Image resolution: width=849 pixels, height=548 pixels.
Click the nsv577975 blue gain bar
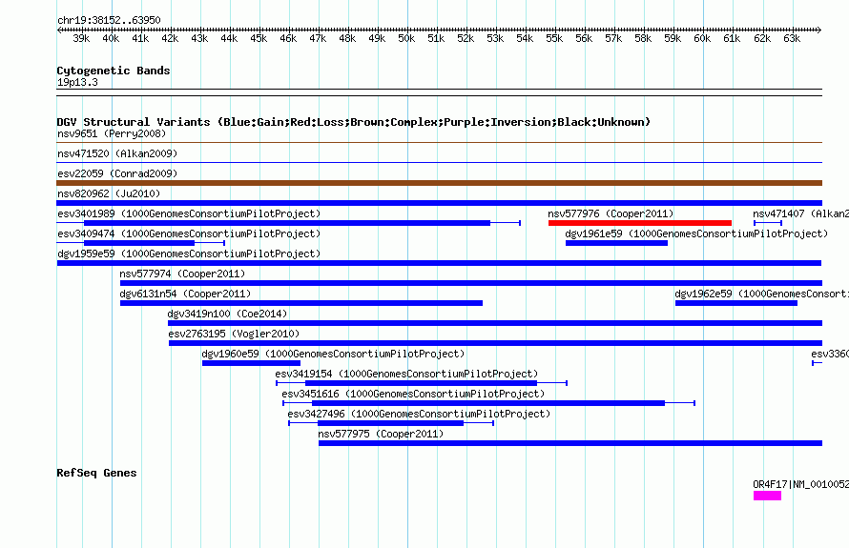570,443
